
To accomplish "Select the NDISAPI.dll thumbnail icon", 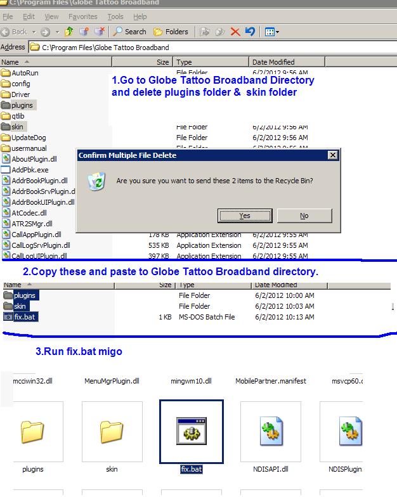I will (271, 432).
